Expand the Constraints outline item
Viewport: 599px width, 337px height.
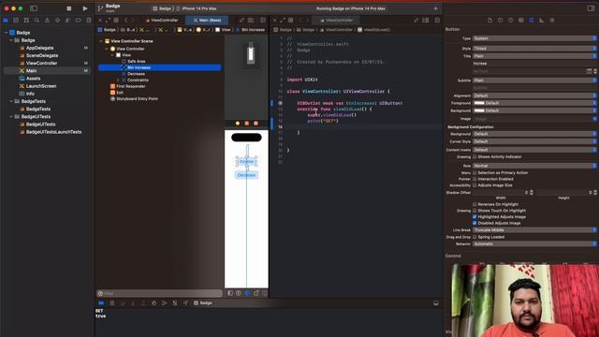click(118, 80)
